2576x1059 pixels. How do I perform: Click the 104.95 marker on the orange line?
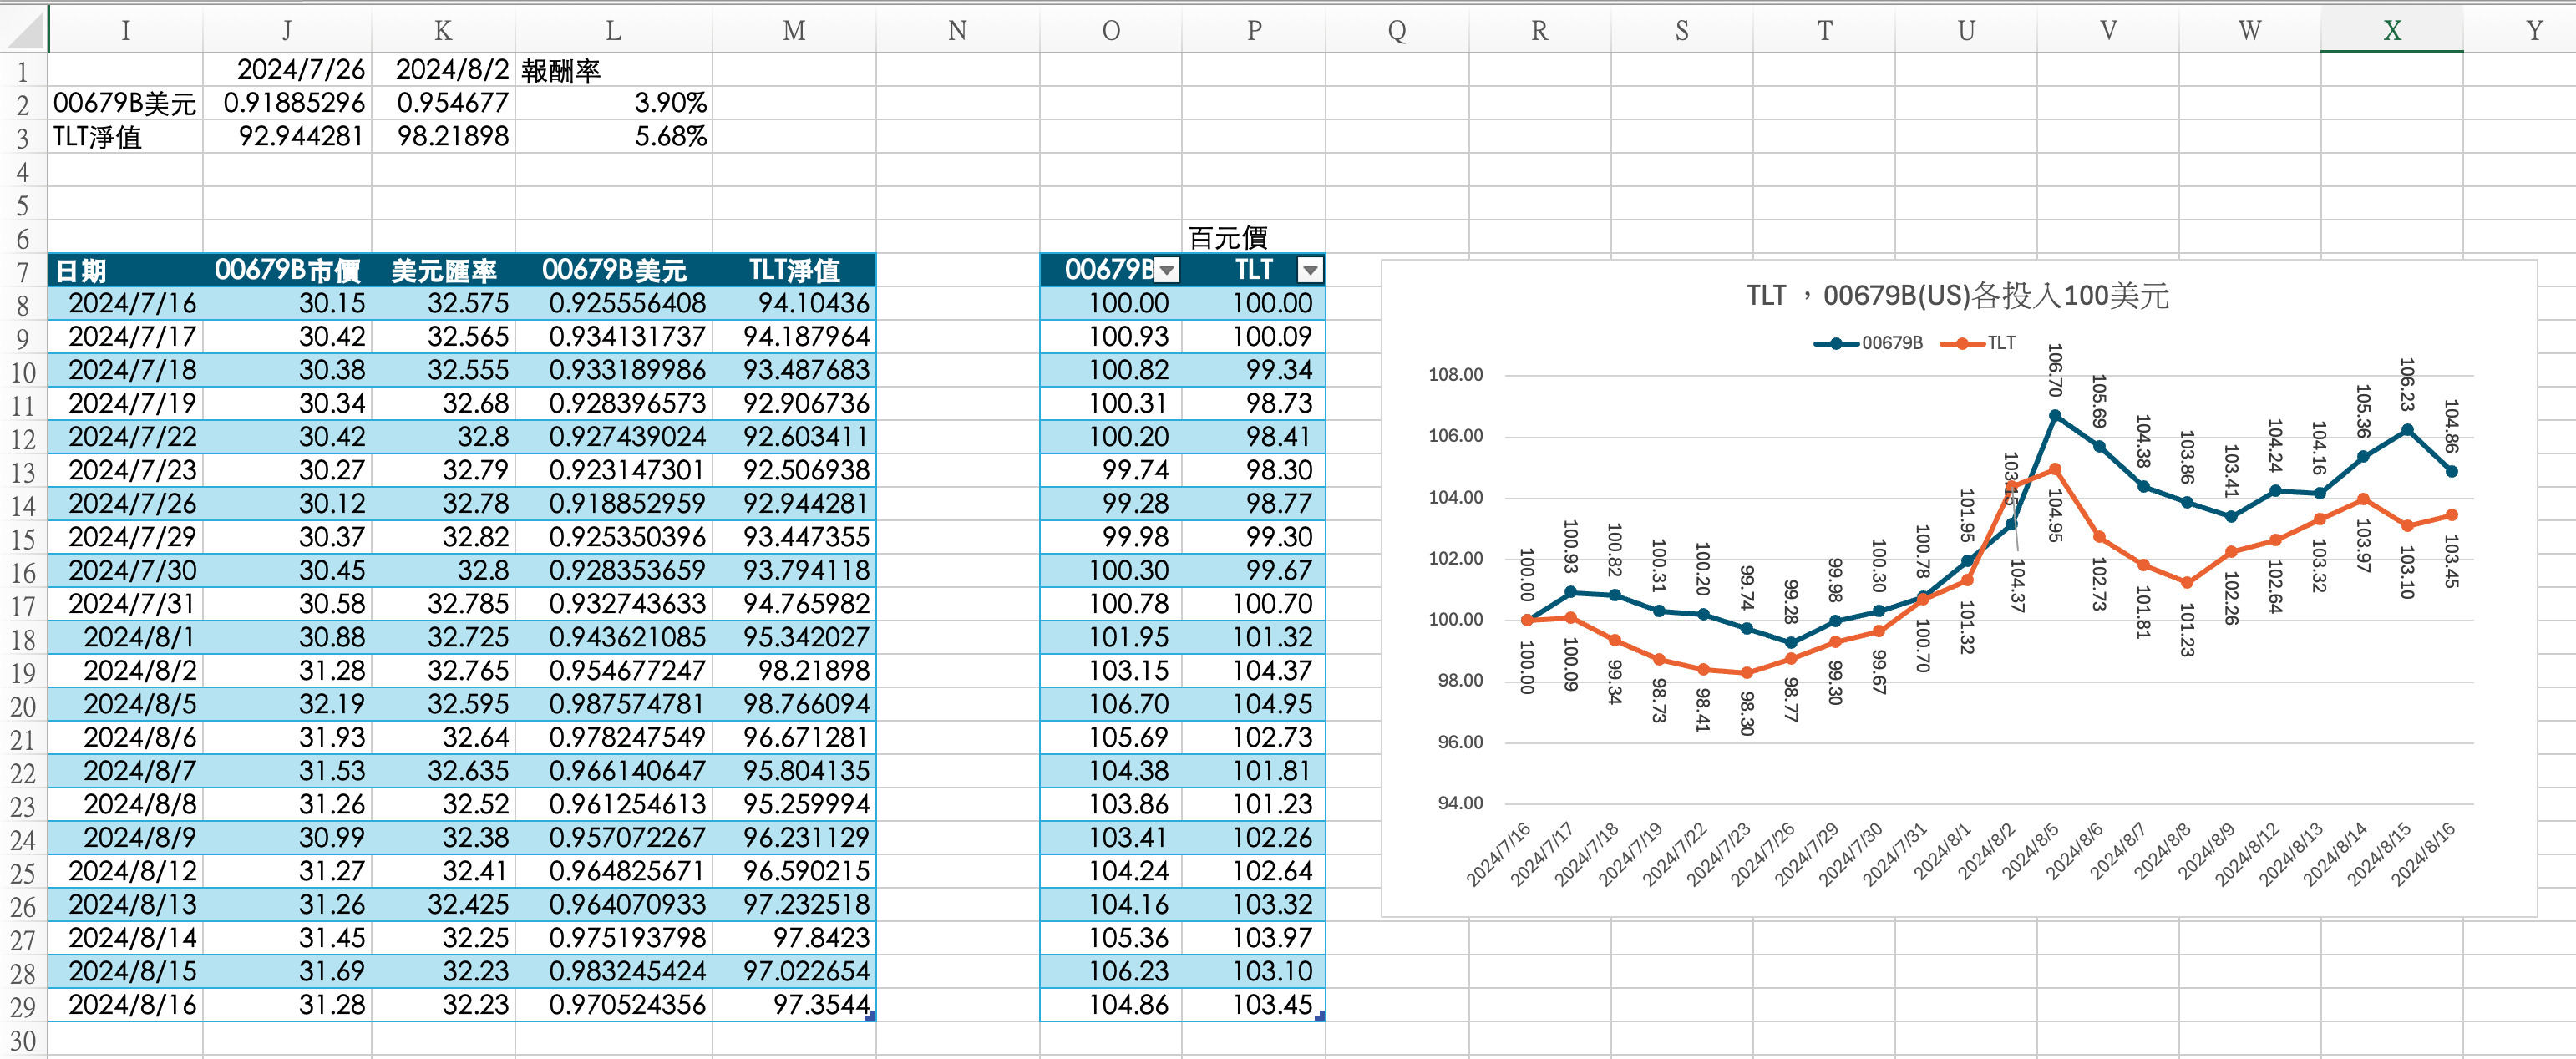tap(2055, 469)
